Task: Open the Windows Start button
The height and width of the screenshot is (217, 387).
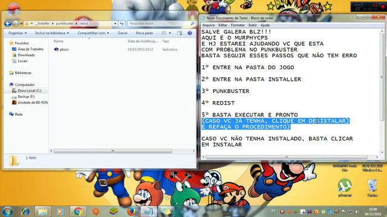Action: pyautogui.click(x=7, y=212)
